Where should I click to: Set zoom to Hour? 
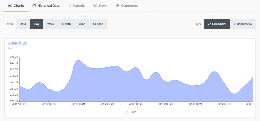[23, 24]
